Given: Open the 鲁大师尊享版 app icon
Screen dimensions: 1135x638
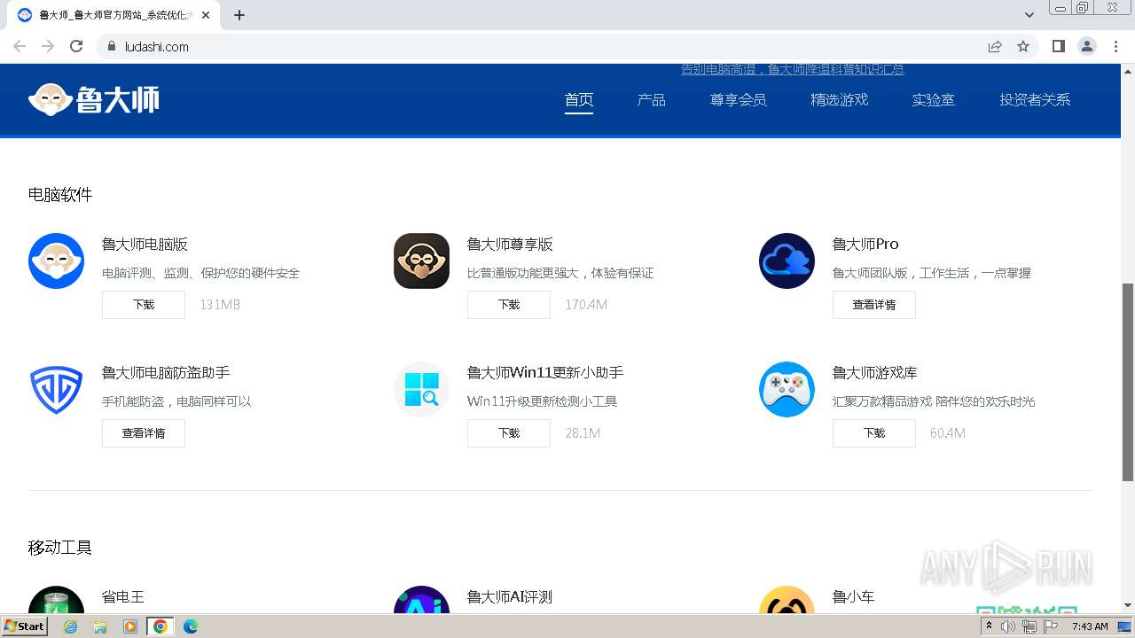Looking at the screenshot, I should click(421, 261).
